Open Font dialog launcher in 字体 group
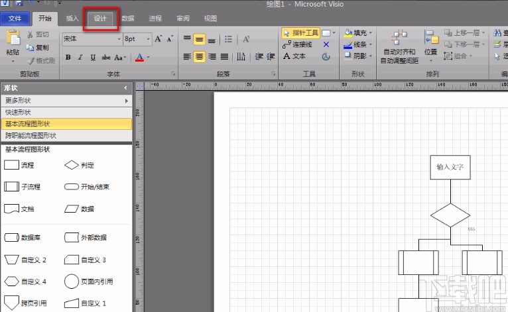Image resolution: width=508 pixels, height=312 pixels. (x=173, y=74)
